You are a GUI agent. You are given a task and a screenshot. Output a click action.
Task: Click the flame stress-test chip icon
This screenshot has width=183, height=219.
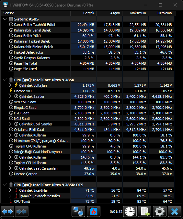point(94,212)
